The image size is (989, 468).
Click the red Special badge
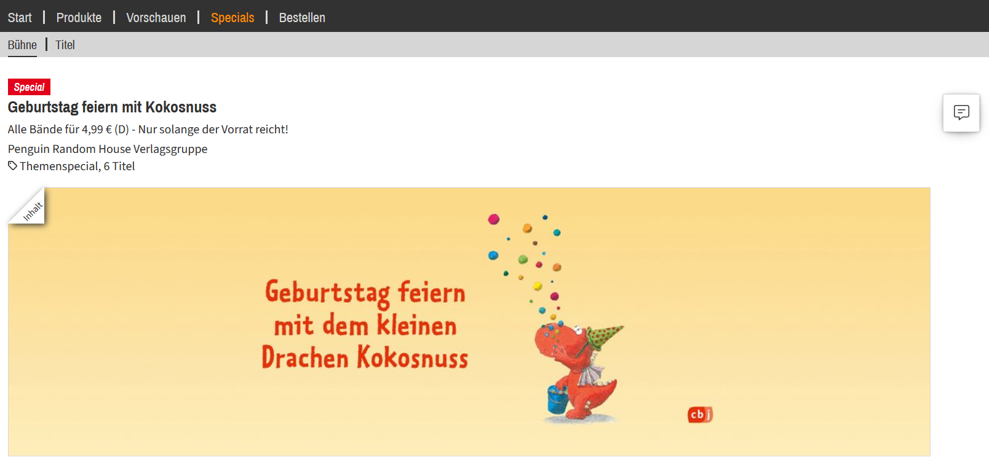[29, 87]
